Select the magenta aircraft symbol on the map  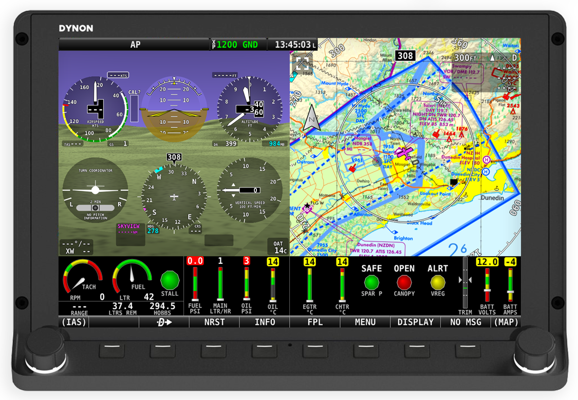pos(405,153)
